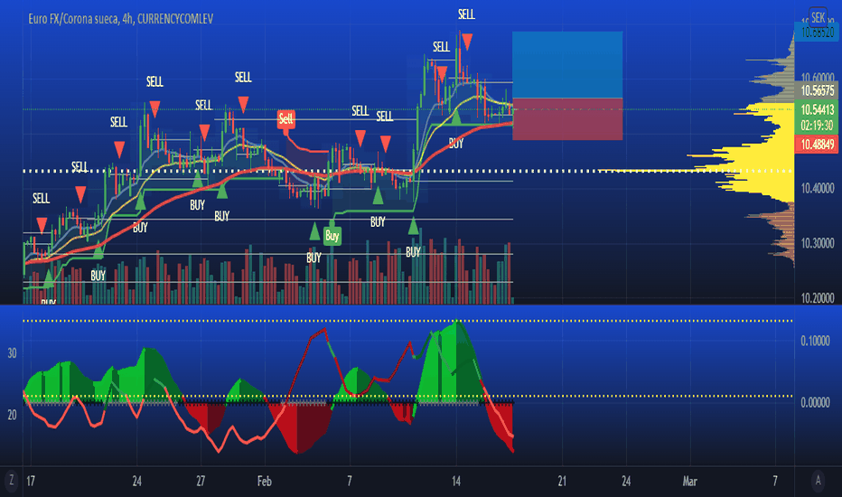Click the 10.54413 current price label
Viewport: 842px width, 497px height.
click(x=818, y=110)
